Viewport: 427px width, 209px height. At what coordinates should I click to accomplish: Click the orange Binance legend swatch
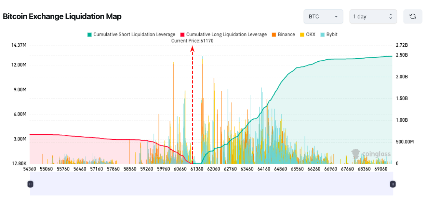tap(274, 34)
